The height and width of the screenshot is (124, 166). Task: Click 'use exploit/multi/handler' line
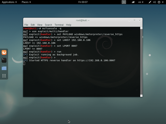click(x=50, y=31)
